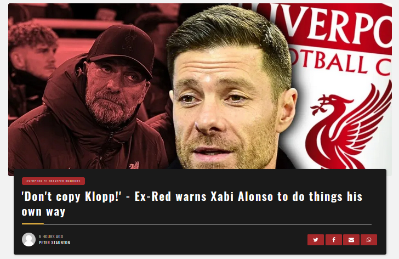399x259 pixels.
Task: Click the logo on the baseball cap
Action: (x=129, y=42)
